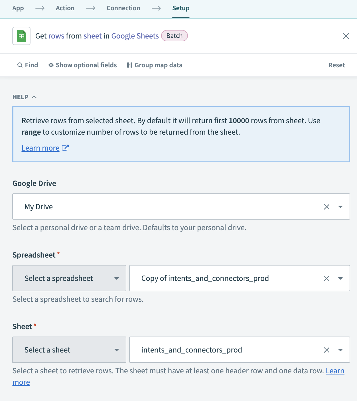Go to the App step

pyautogui.click(x=18, y=8)
